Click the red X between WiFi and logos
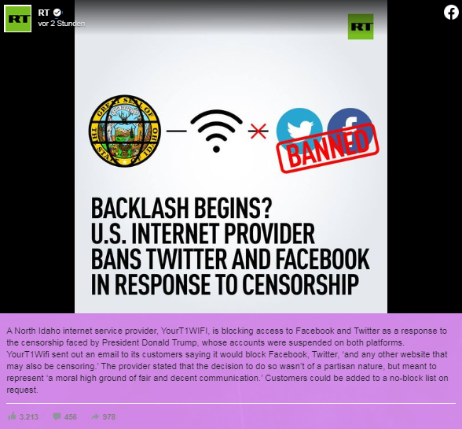The width and height of the screenshot is (462, 429). 258,131
